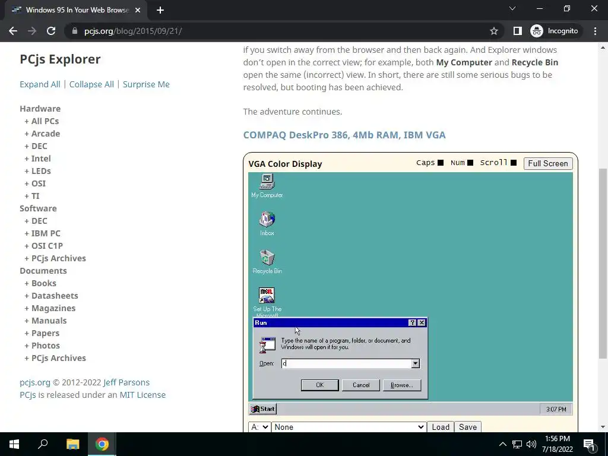Image resolution: width=608 pixels, height=456 pixels.
Task: Close the Run dialog with X button
Action: point(422,322)
